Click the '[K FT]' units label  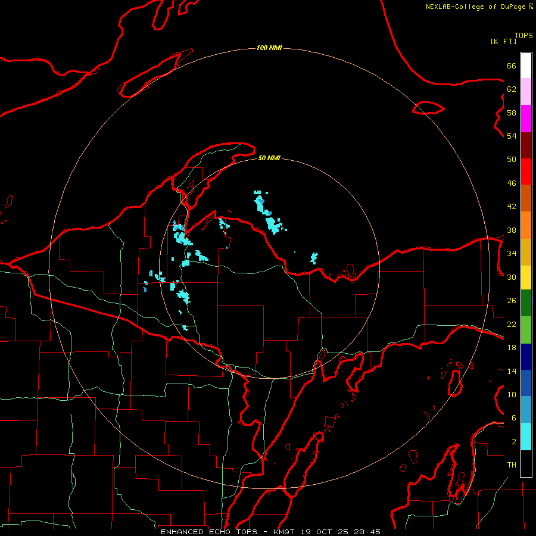[503, 41]
